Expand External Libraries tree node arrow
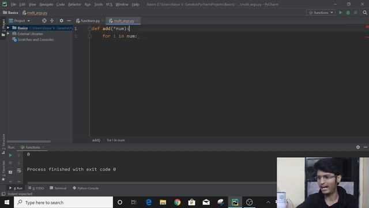This screenshot has width=369, height=208. pyautogui.click(x=8, y=34)
